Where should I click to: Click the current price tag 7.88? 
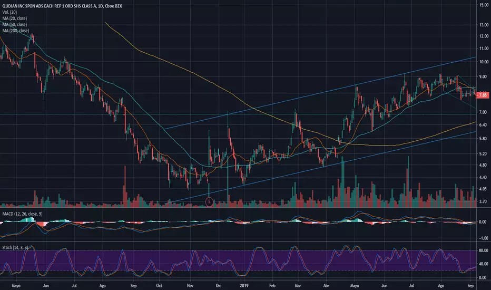click(x=483, y=95)
